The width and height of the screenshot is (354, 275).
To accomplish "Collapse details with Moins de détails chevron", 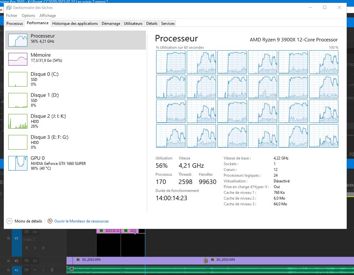I will click(x=9, y=221).
